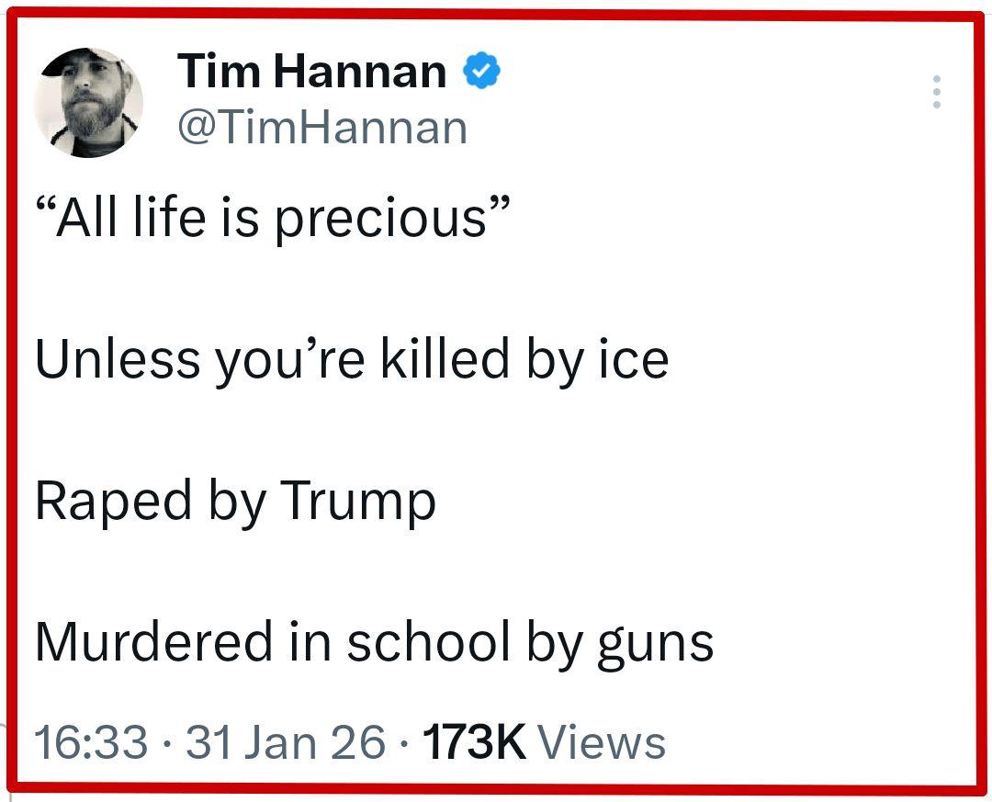Click the Tim Hannan display name
The width and height of the screenshot is (992, 802).
coord(311,71)
